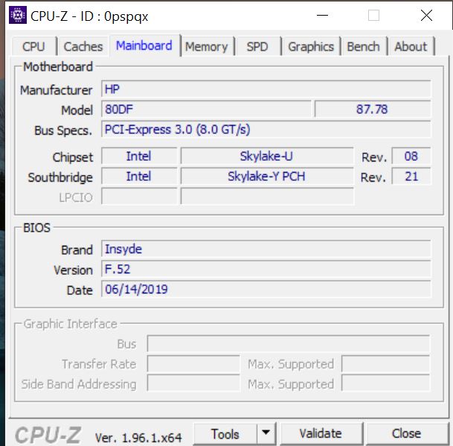
Task: Switch to the SPD tab
Action: click(x=257, y=47)
